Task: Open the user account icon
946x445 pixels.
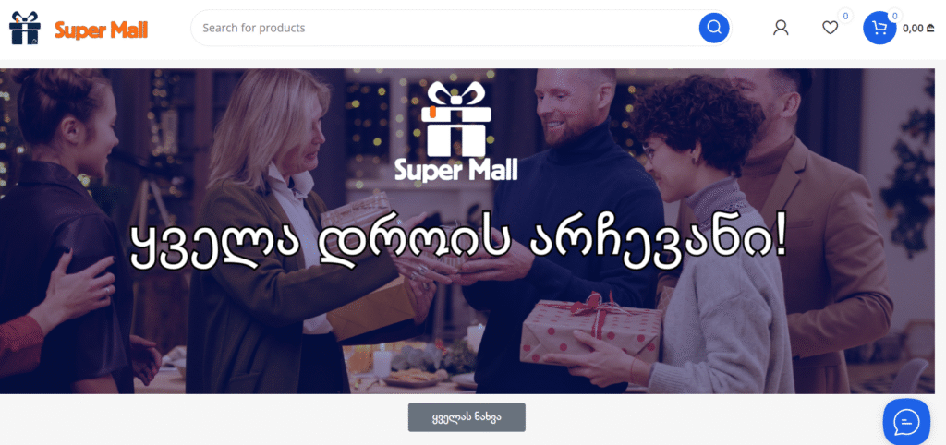Action: [x=781, y=28]
